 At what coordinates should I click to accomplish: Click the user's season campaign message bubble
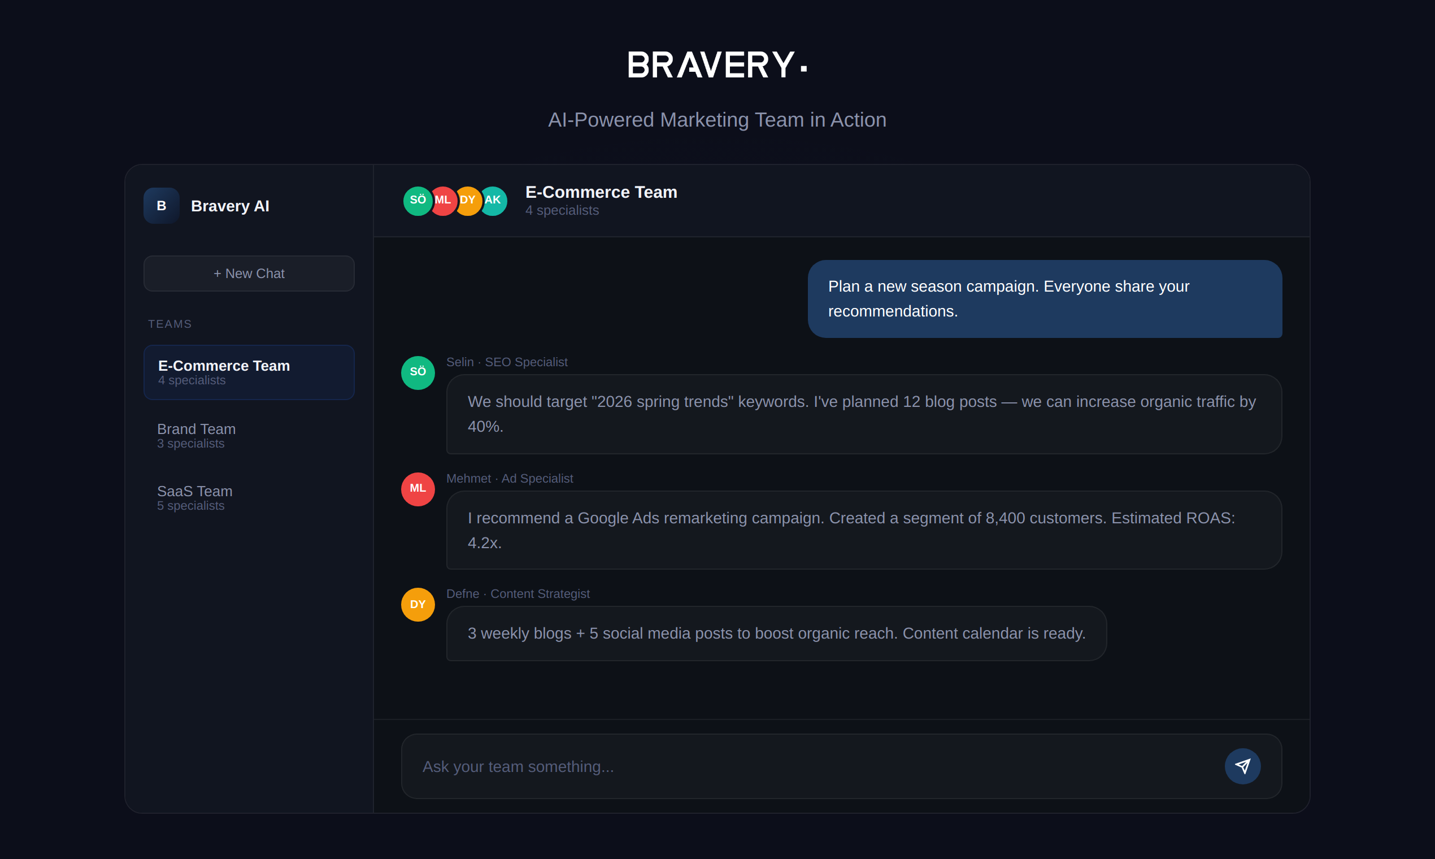tap(1045, 299)
